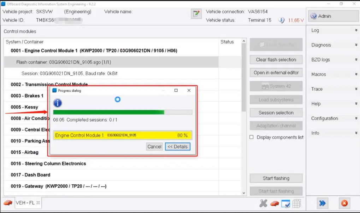Click the control modules list scroll up arrow
360x213 pixels.
244,41
